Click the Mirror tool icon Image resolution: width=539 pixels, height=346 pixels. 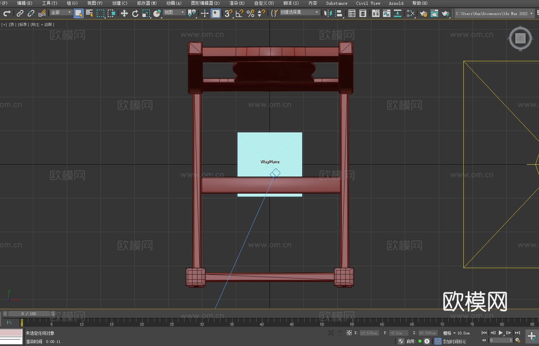point(328,13)
